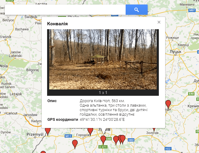Screen dimensions: 199x153
Task: Click the M07 road shield
Action: point(192,10)
